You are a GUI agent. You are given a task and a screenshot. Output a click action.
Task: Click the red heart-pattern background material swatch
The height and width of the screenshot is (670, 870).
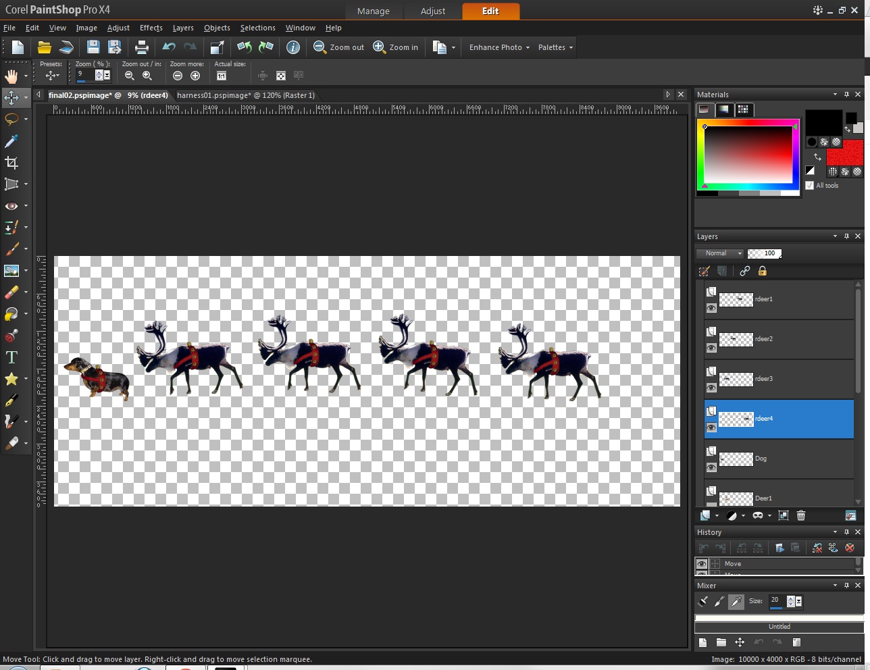844,153
